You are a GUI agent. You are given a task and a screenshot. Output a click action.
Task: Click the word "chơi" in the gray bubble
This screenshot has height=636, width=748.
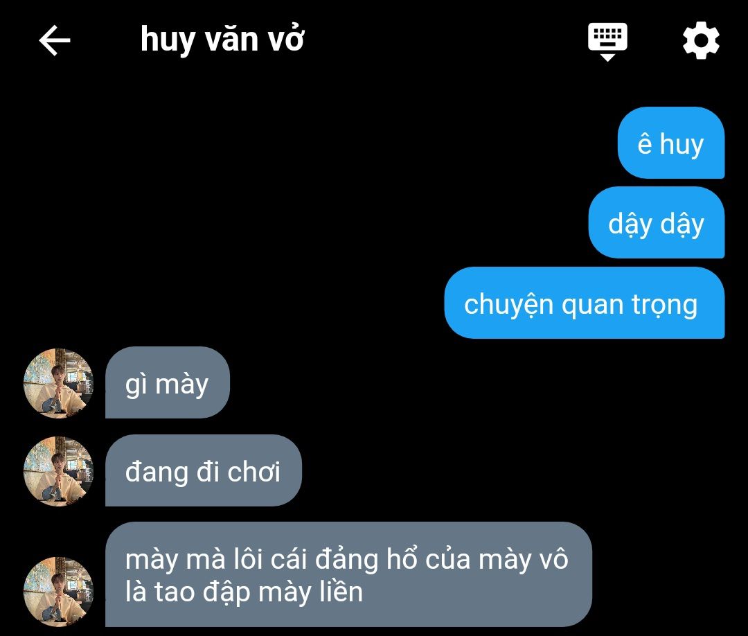(x=253, y=472)
